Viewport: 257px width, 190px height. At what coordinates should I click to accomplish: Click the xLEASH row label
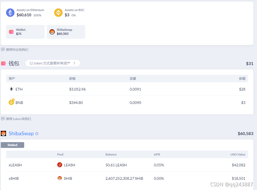[x=15, y=165]
